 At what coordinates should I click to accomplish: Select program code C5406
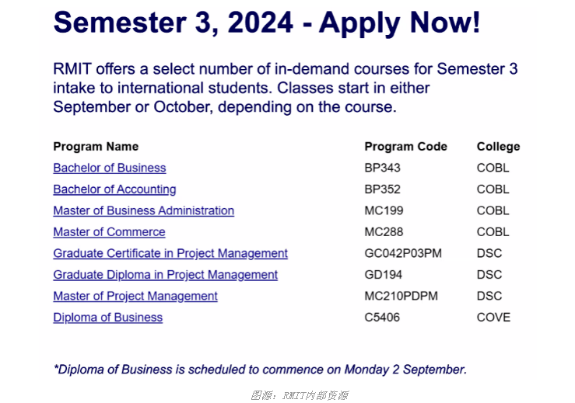382,318
